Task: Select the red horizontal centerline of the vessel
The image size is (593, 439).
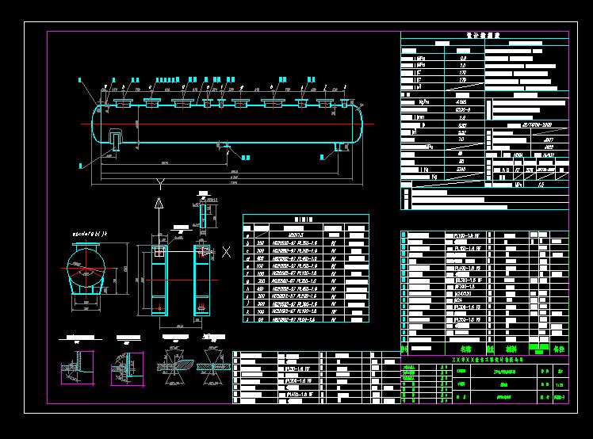Action: point(228,124)
